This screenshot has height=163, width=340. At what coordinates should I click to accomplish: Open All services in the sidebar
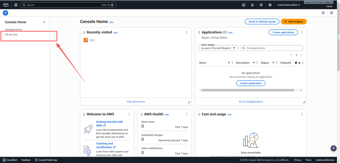tap(11, 34)
